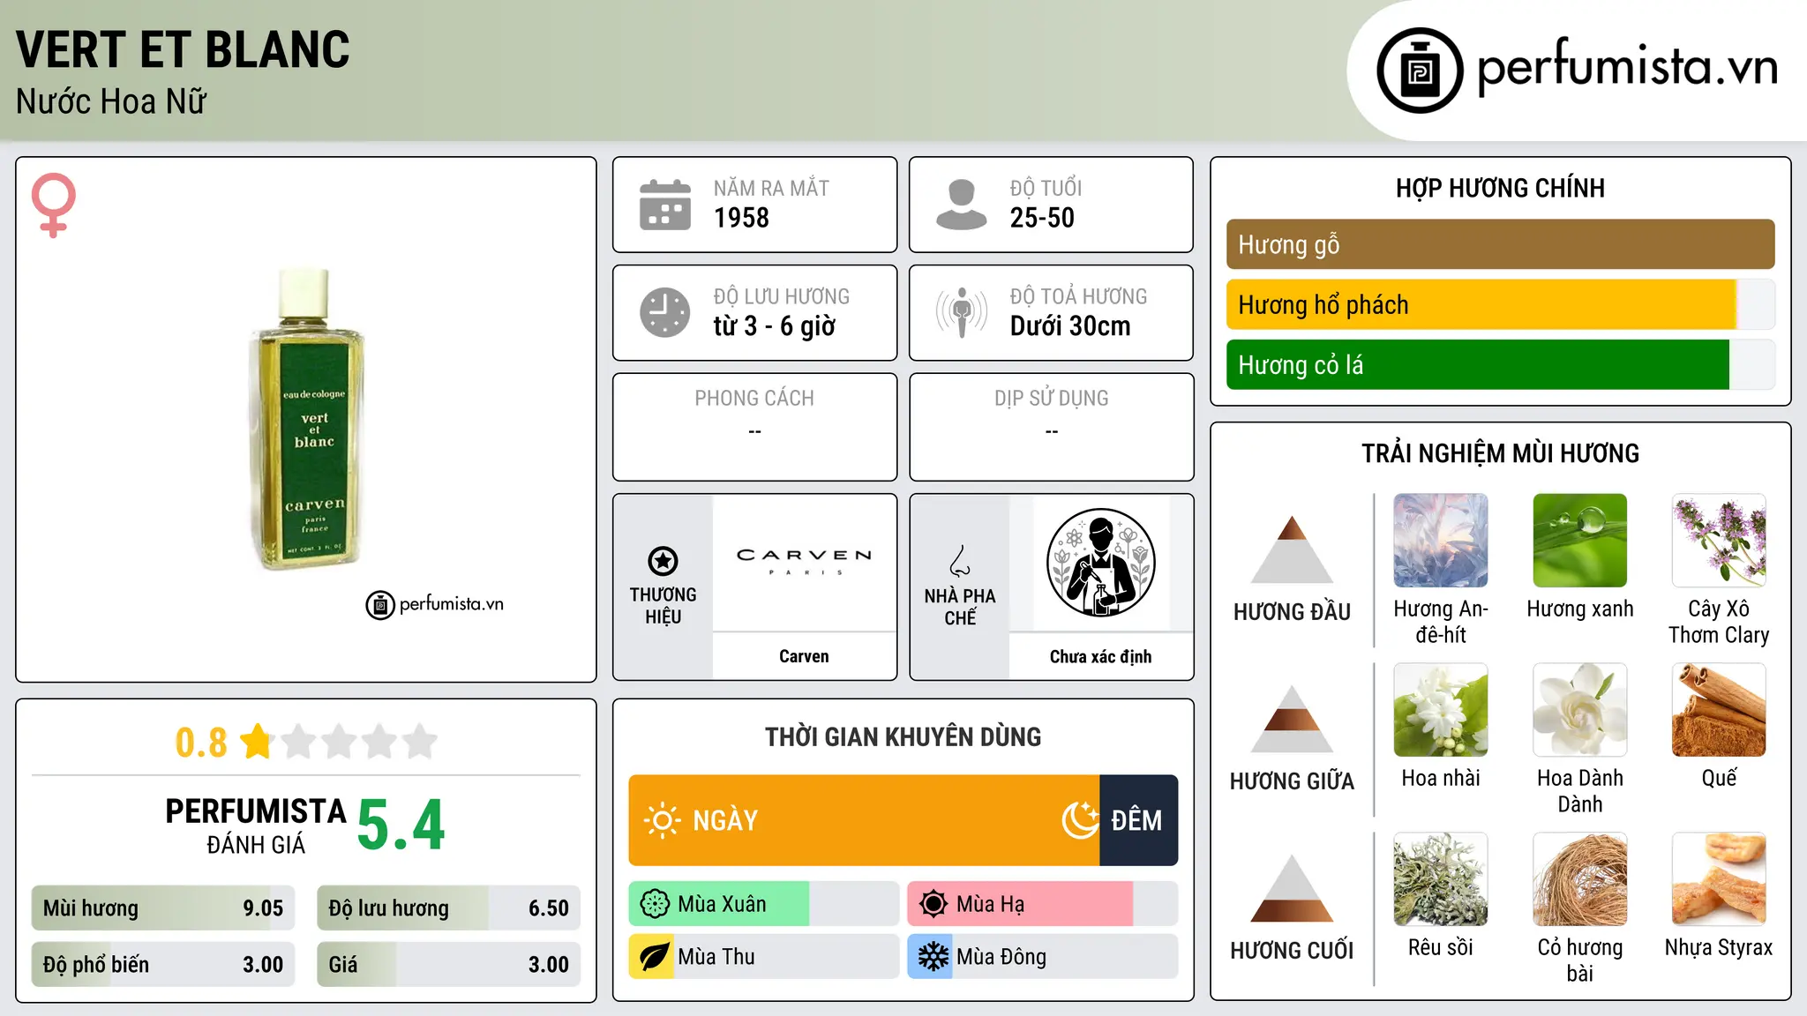Click the Nước Hoa Nữ subtitle
The image size is (1807, 1016).
111,101
